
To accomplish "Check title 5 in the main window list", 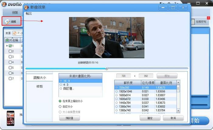I will (10, 67).
